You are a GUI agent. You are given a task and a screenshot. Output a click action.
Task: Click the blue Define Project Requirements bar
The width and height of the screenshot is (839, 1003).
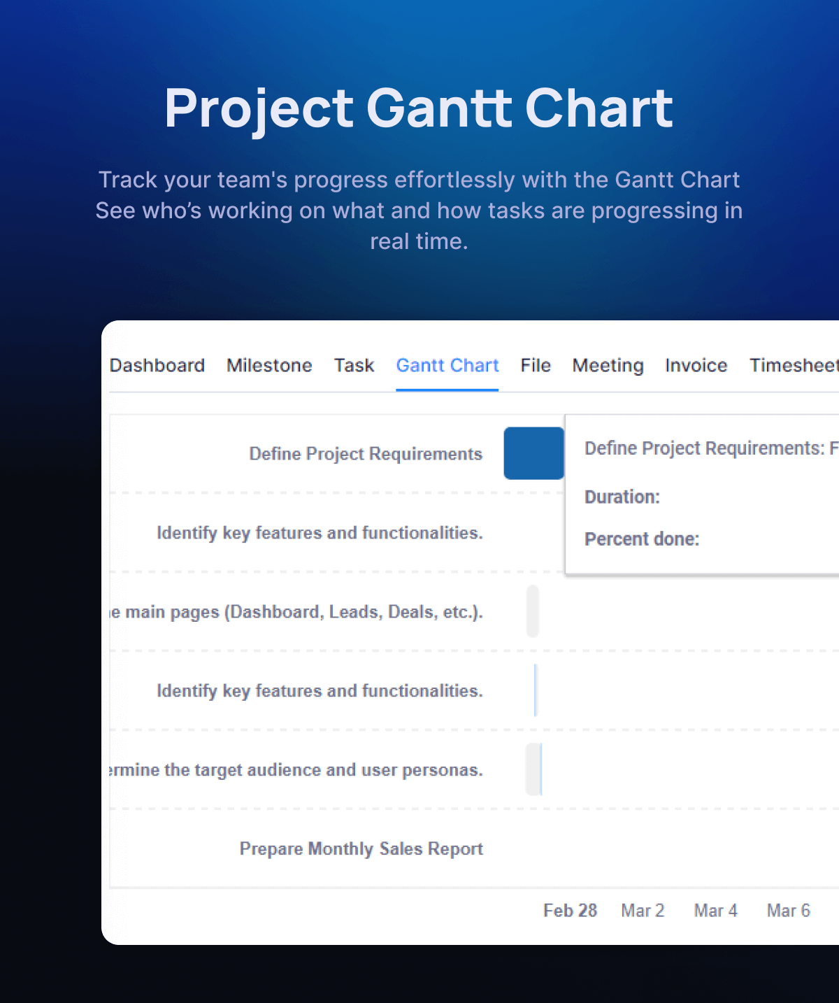pos(533,453)
